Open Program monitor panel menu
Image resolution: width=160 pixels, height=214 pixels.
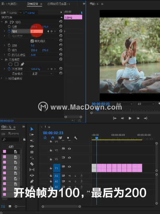(x=102, y=4)
